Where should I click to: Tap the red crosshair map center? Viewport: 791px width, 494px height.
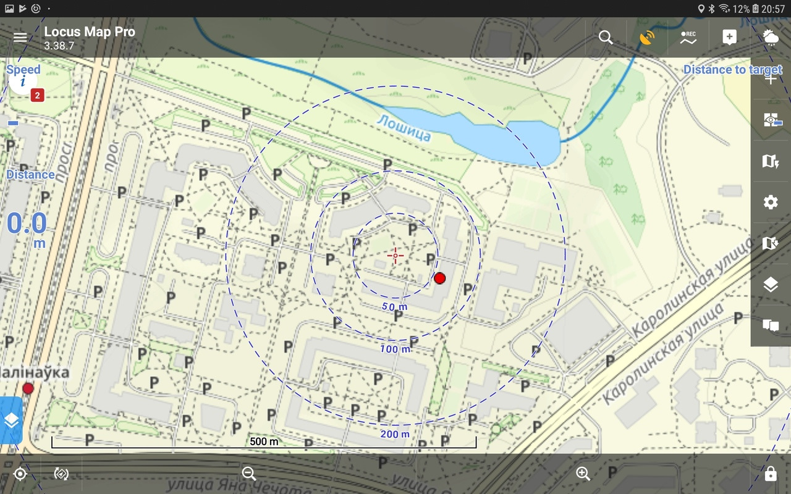click(x=395, y=255)
